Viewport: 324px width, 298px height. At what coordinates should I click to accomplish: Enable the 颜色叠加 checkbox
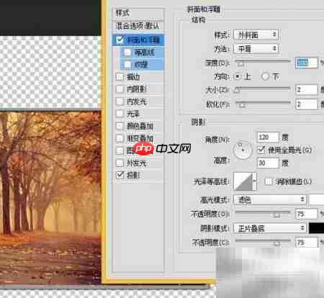[120, 126]
